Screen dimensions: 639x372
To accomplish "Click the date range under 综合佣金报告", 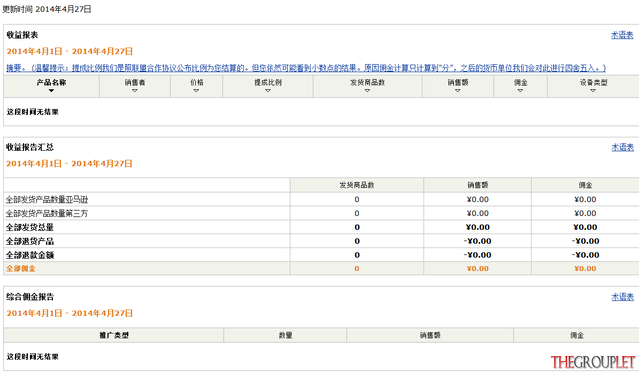I will point(70,313).
